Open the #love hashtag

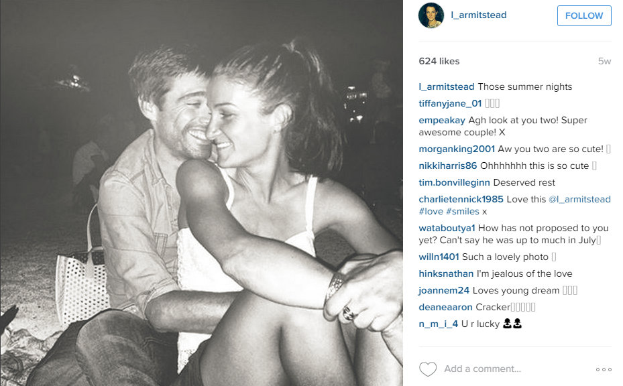coord(431,211)
